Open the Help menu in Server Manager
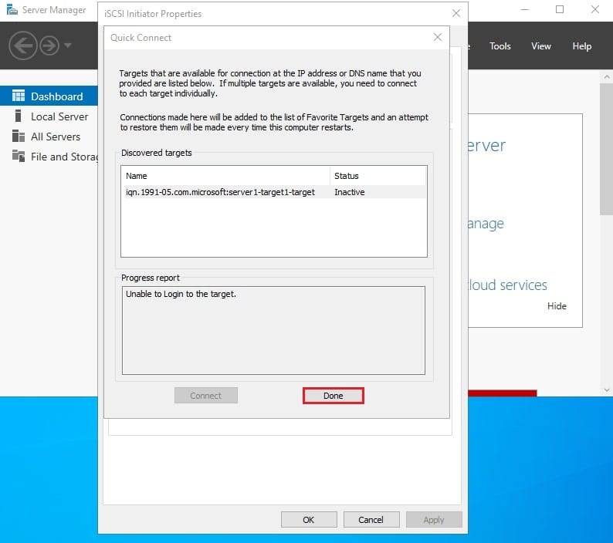613x543 pixels. (x=581, y=46)
